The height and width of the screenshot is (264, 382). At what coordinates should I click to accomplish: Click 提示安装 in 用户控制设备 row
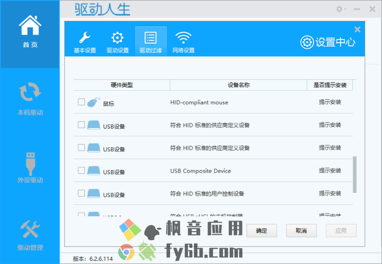coord(330,194)
